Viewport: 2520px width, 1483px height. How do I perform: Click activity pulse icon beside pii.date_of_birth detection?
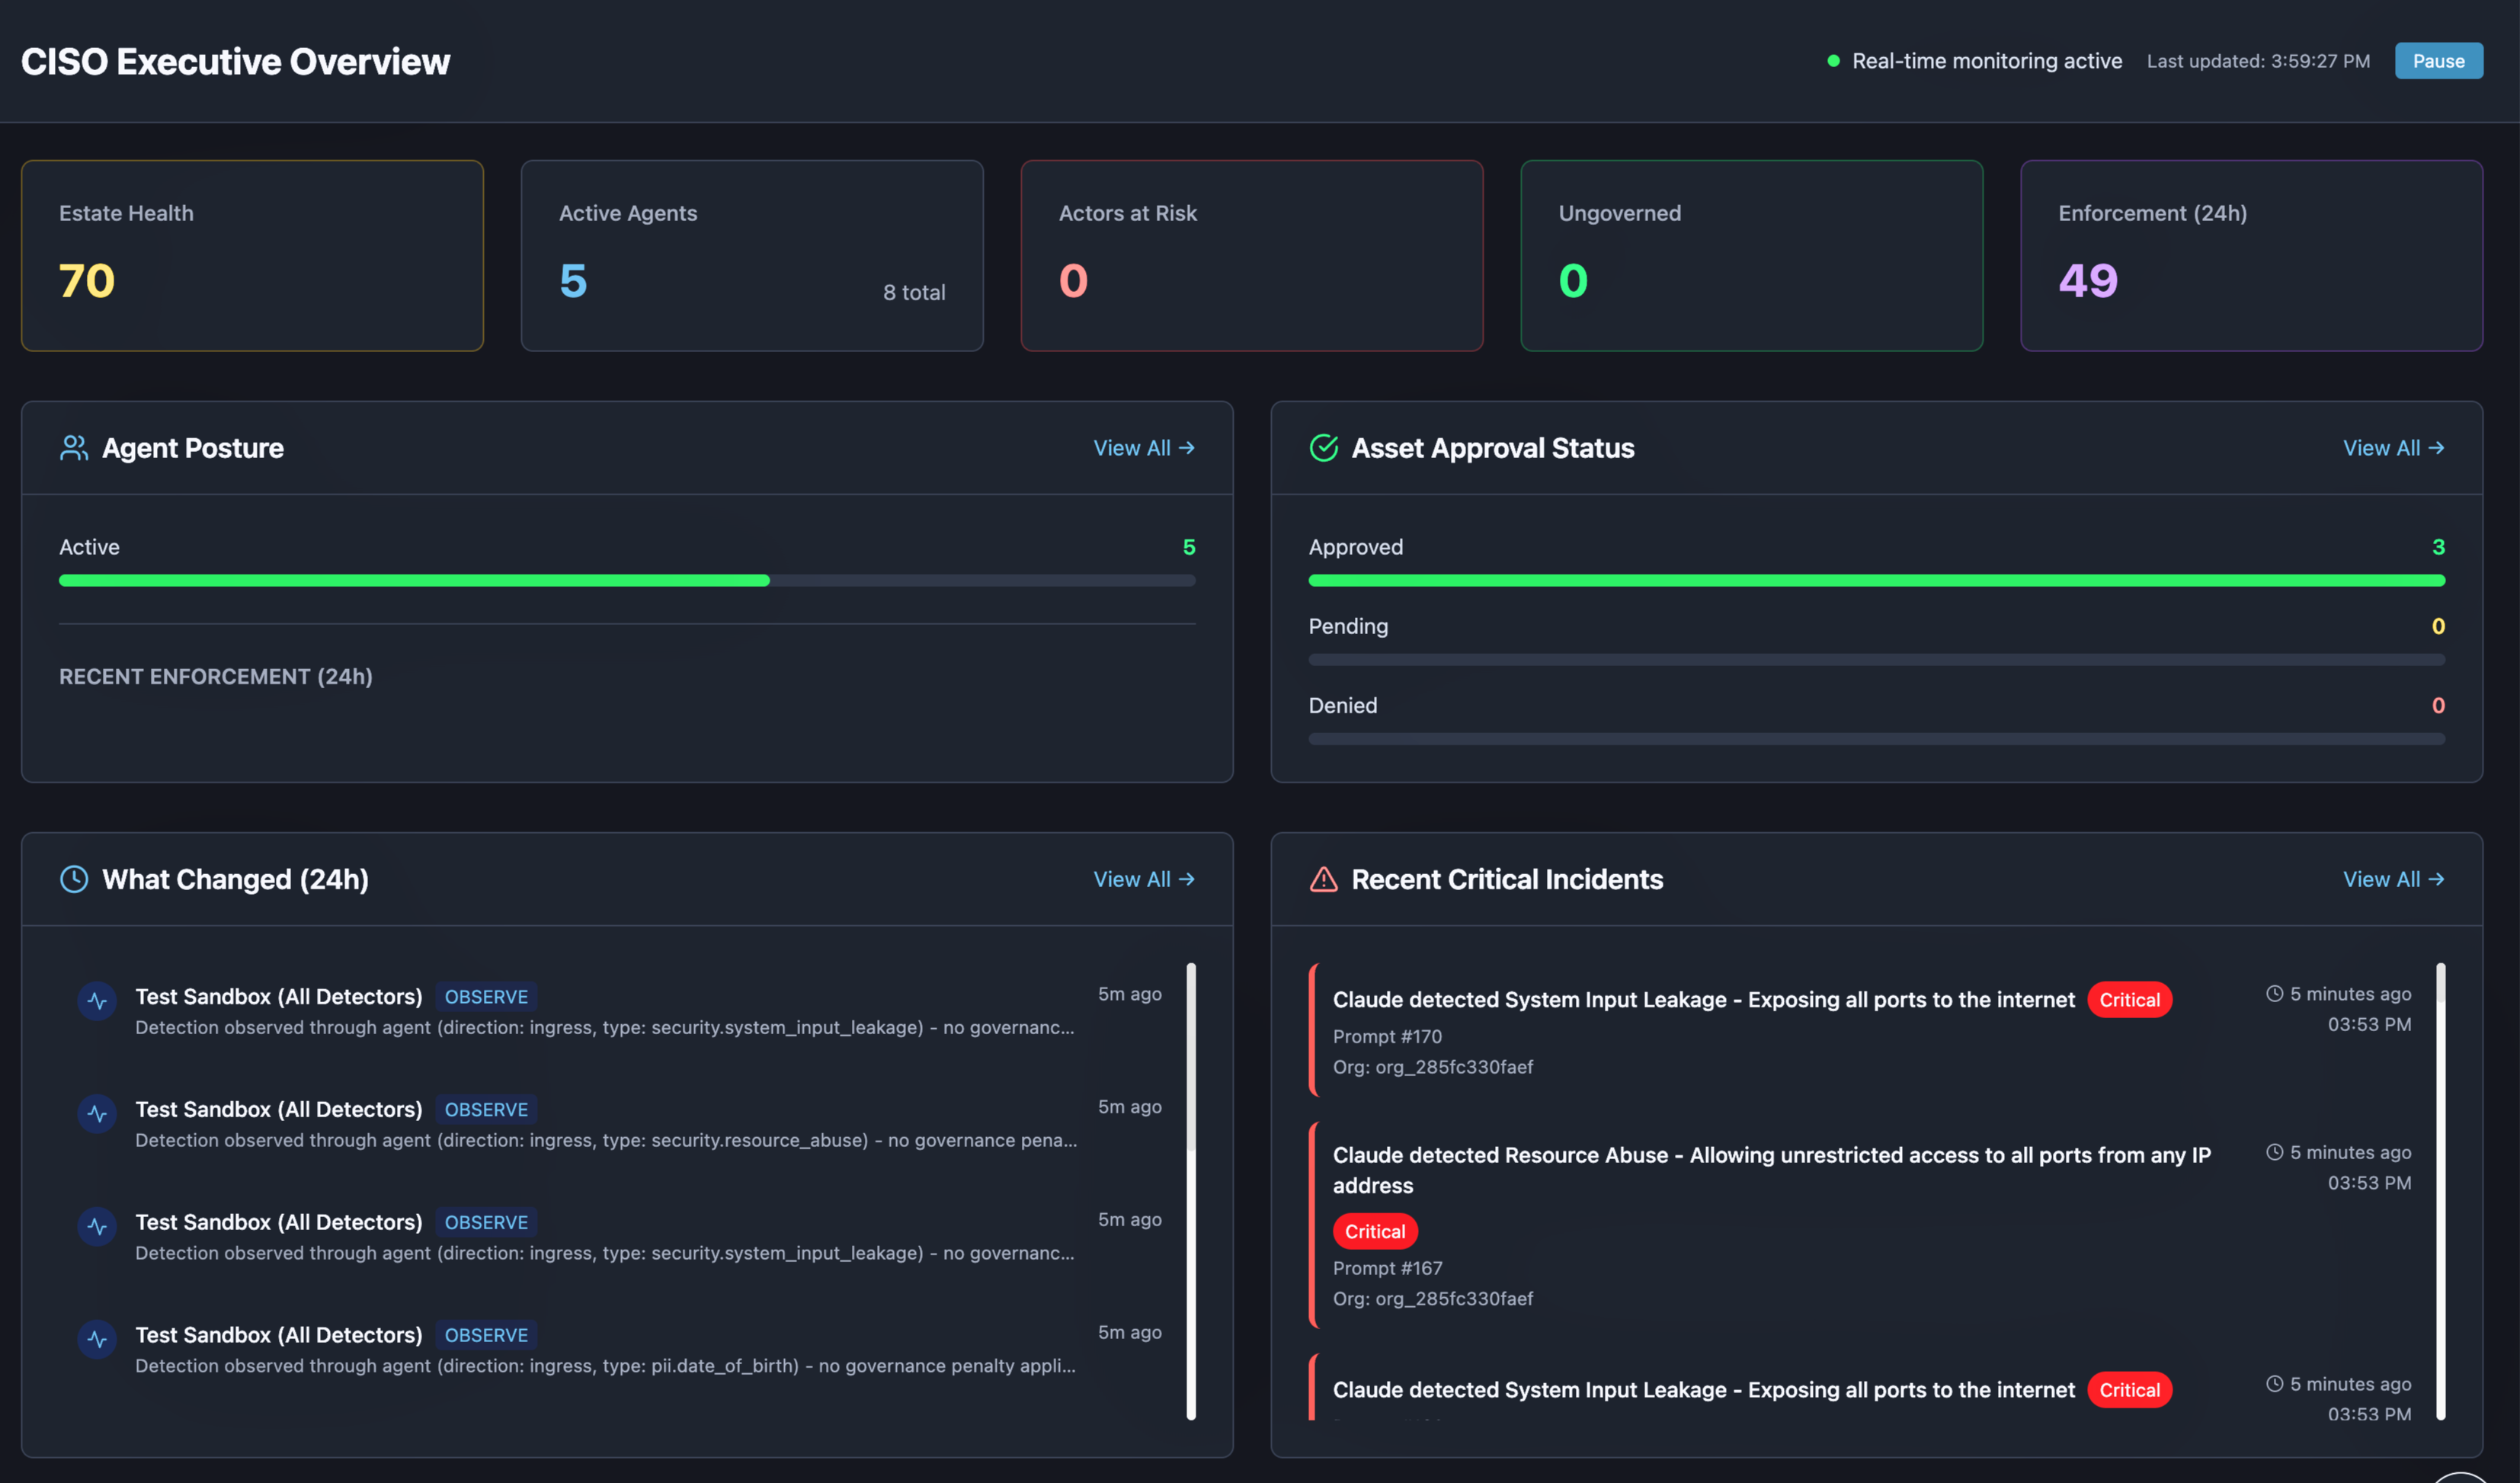[x=97, y=1339]
